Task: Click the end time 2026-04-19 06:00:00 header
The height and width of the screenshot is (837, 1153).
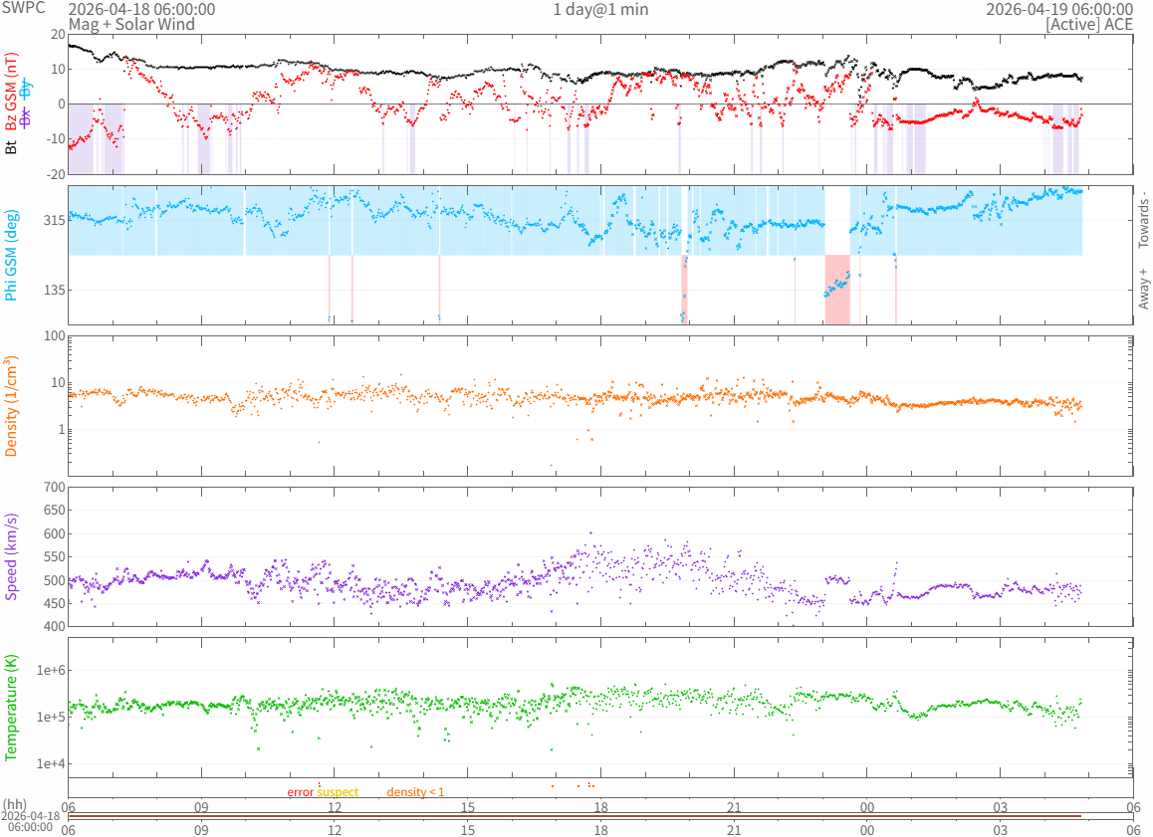Action: (x=1058, y=9)
